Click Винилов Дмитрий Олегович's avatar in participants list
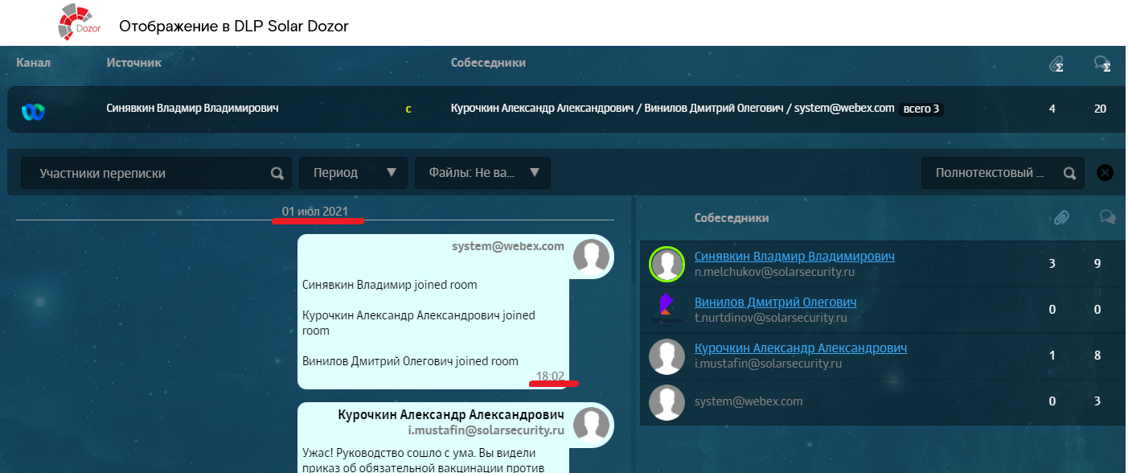1128x473 pixels. (x=667, y=310)
